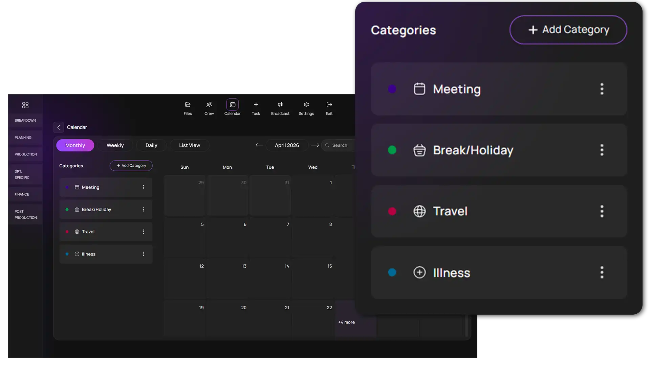
Task: Select the Meeting row in enlarged panel
Action: (x=499, y=89)
